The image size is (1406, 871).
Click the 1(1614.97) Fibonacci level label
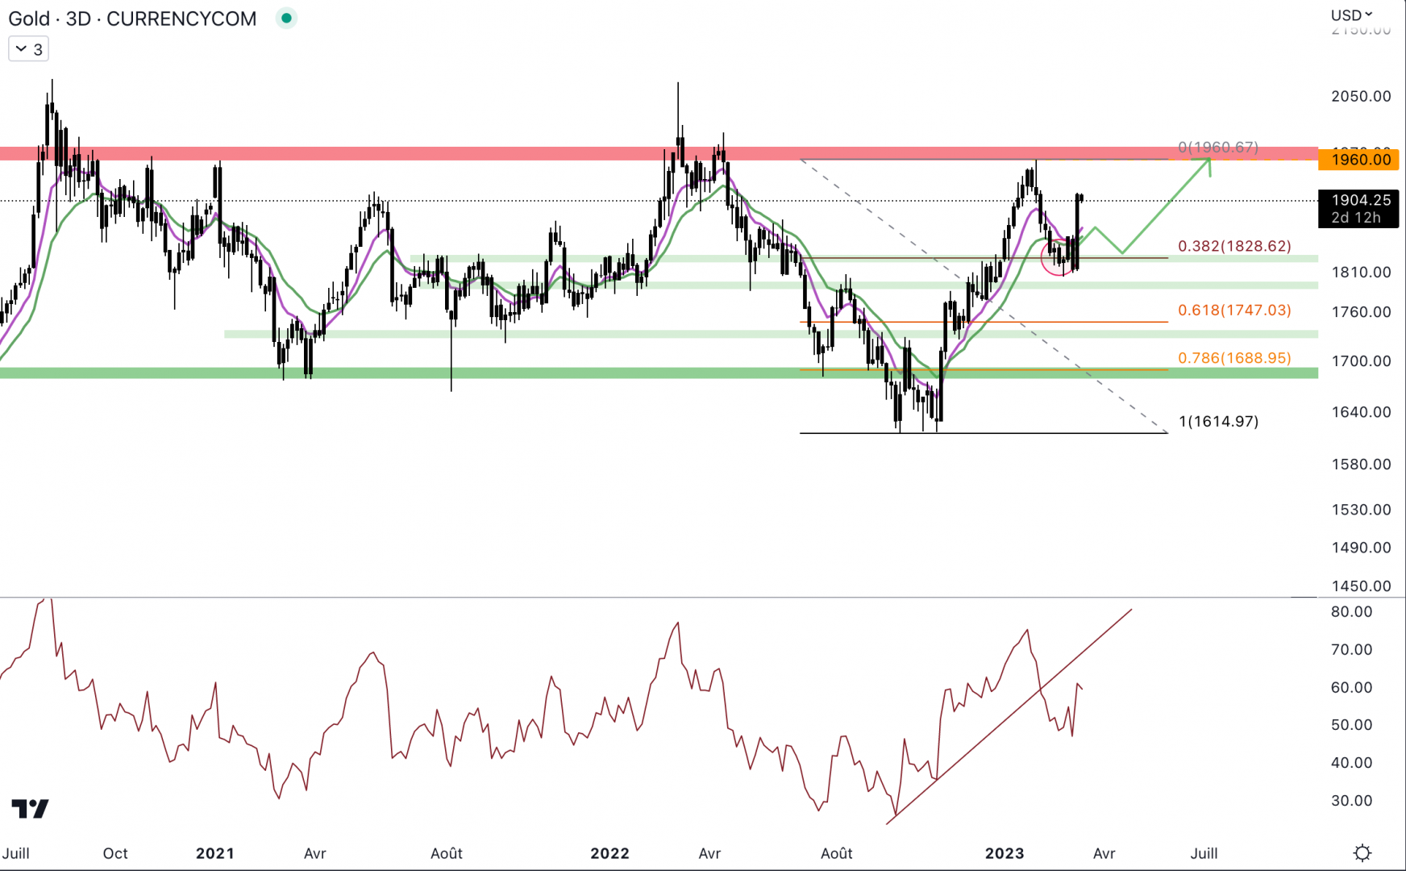pyautogui.click(x=1218, y=421)
